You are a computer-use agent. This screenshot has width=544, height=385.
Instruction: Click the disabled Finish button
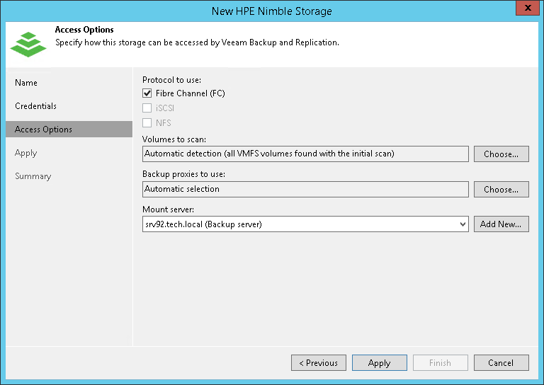pyautogui.click(x=440, y=363)
